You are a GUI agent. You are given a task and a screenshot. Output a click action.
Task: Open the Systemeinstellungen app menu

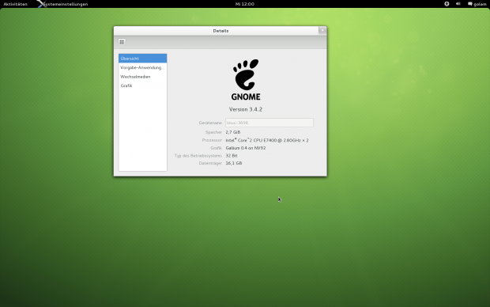pyautogui.click(x=62, y=4)
